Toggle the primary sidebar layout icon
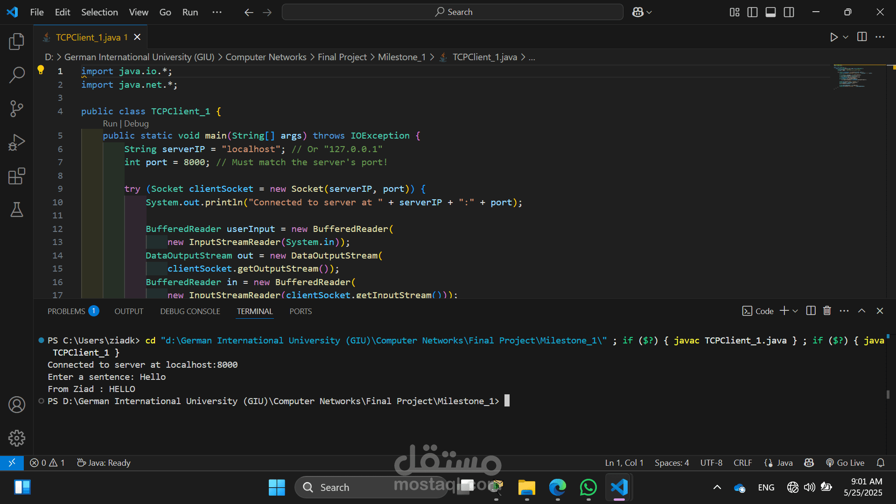Screen dimensions: 896x504 (752, 12)
